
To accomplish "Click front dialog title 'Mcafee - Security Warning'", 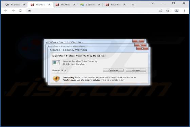I will click(68, 50).
